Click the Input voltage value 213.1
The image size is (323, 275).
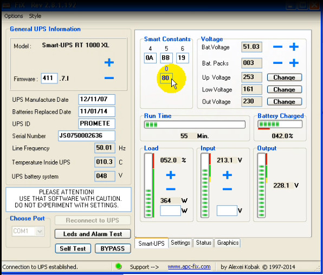point(225,160)
